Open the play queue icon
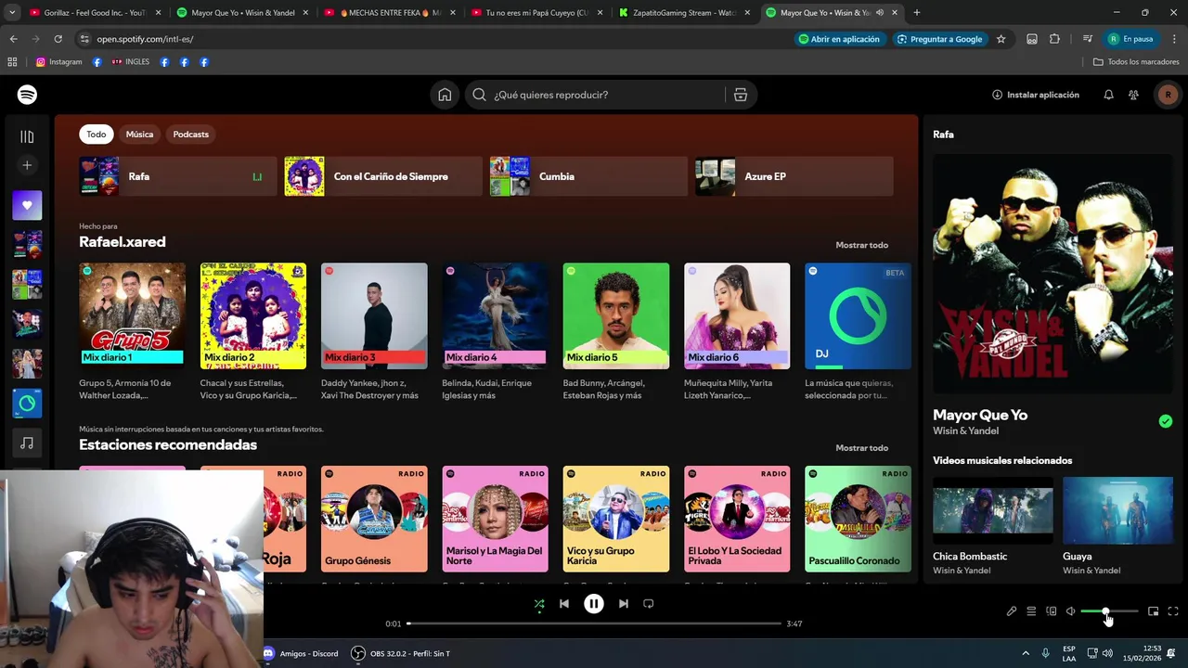The width and height of the screenshot is (1188, 668). click(1031, 611)
